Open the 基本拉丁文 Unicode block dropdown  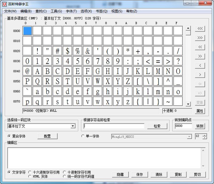click(73, 126)
